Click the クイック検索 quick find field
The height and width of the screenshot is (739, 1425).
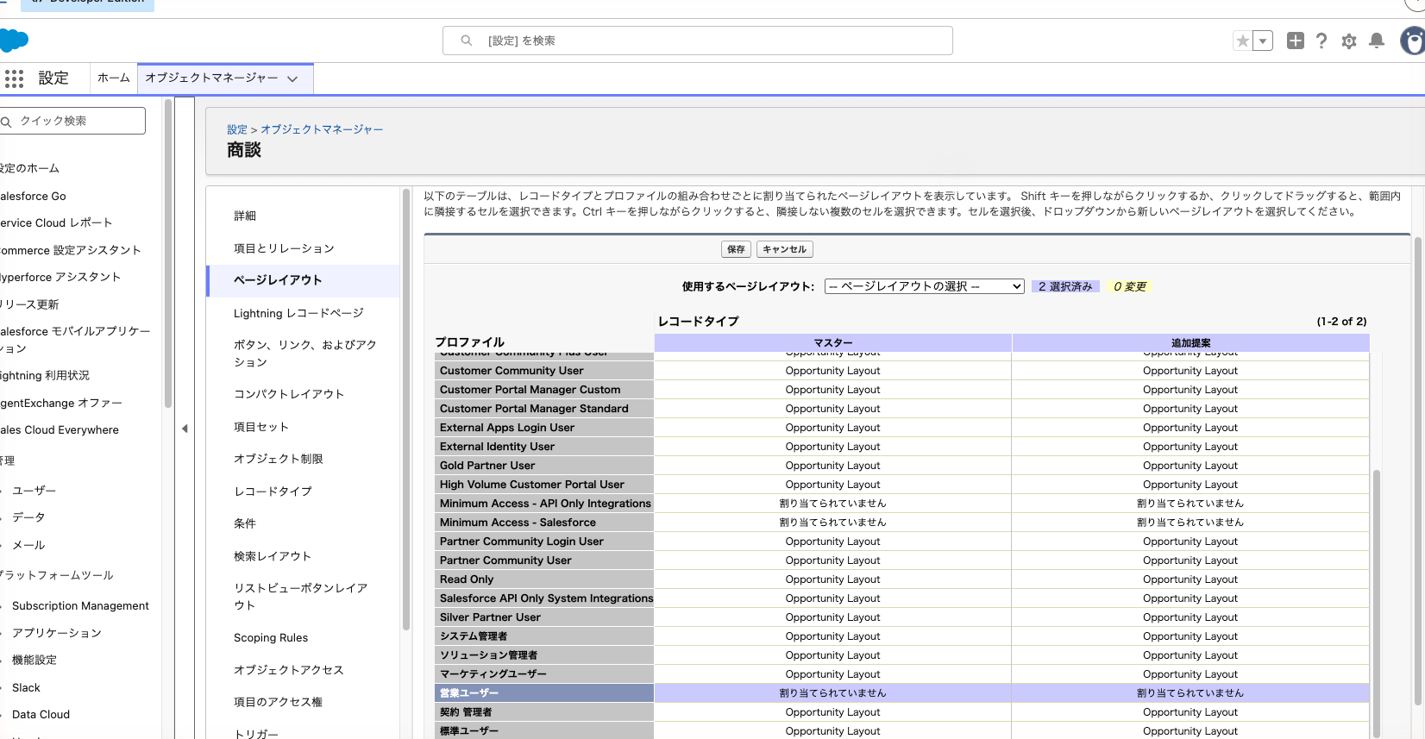(x=72, y=121)
